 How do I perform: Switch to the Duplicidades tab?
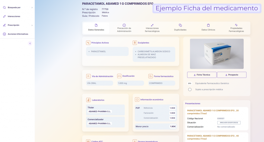coord(180,28)
